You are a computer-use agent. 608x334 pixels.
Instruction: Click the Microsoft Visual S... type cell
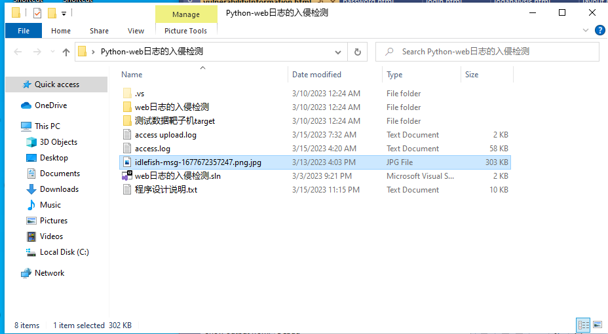tap(420, 176)
